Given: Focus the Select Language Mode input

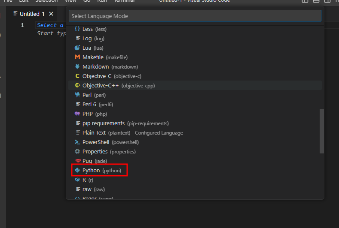Looking at the screenshot, I should pyautogui.click(x=195, y=16).
